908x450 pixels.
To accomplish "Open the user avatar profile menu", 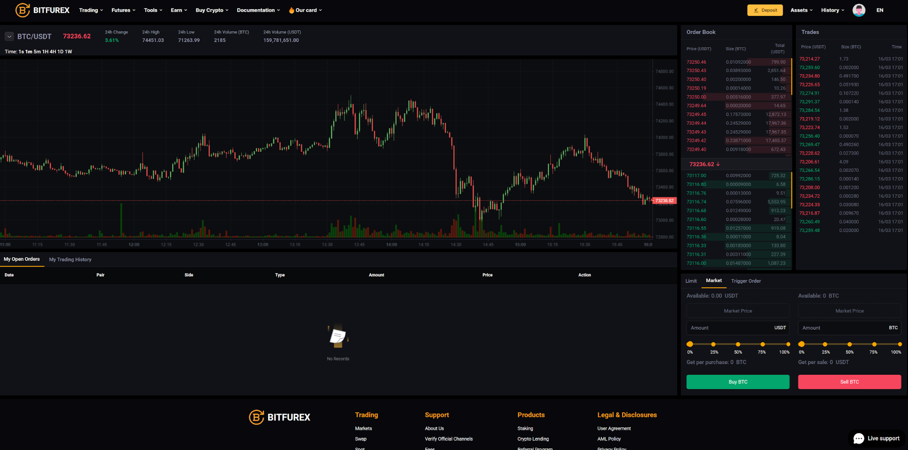I will coord(858,10).
